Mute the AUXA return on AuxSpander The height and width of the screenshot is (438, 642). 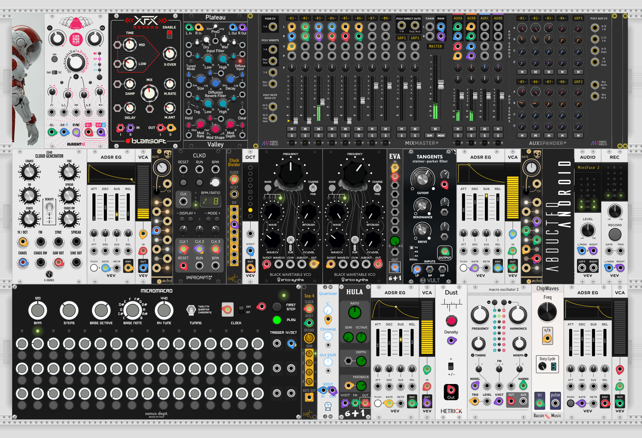pos(458,129)
